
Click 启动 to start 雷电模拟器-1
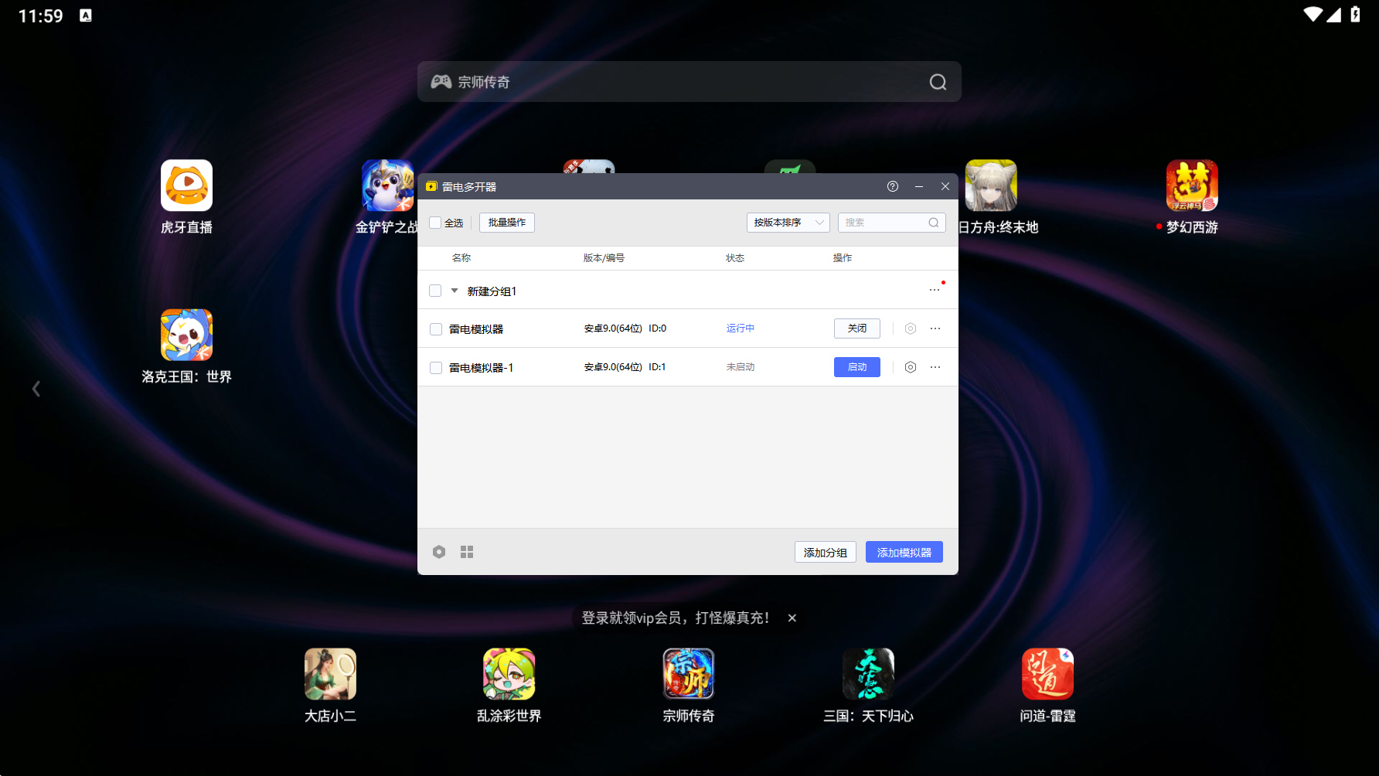coord(857,367)
